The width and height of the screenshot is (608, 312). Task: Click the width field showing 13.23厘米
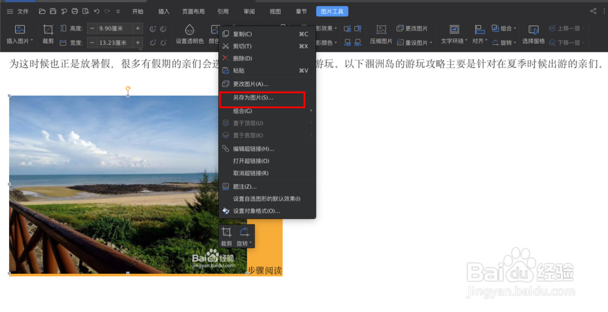(114, 42)
